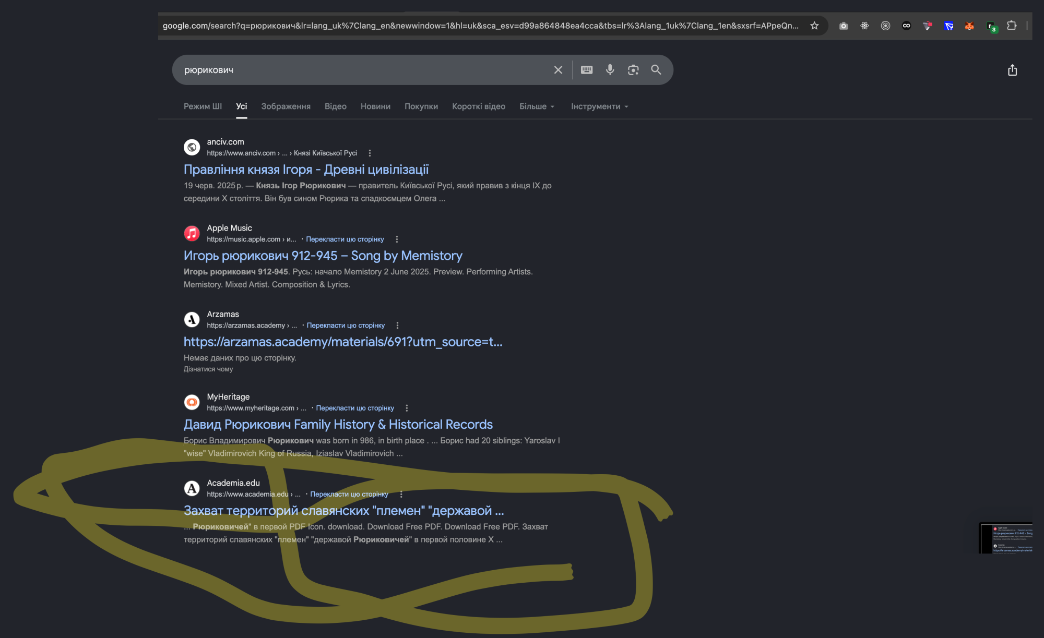
Task: Click the share icon at top right
Action: coord(1012,70)
